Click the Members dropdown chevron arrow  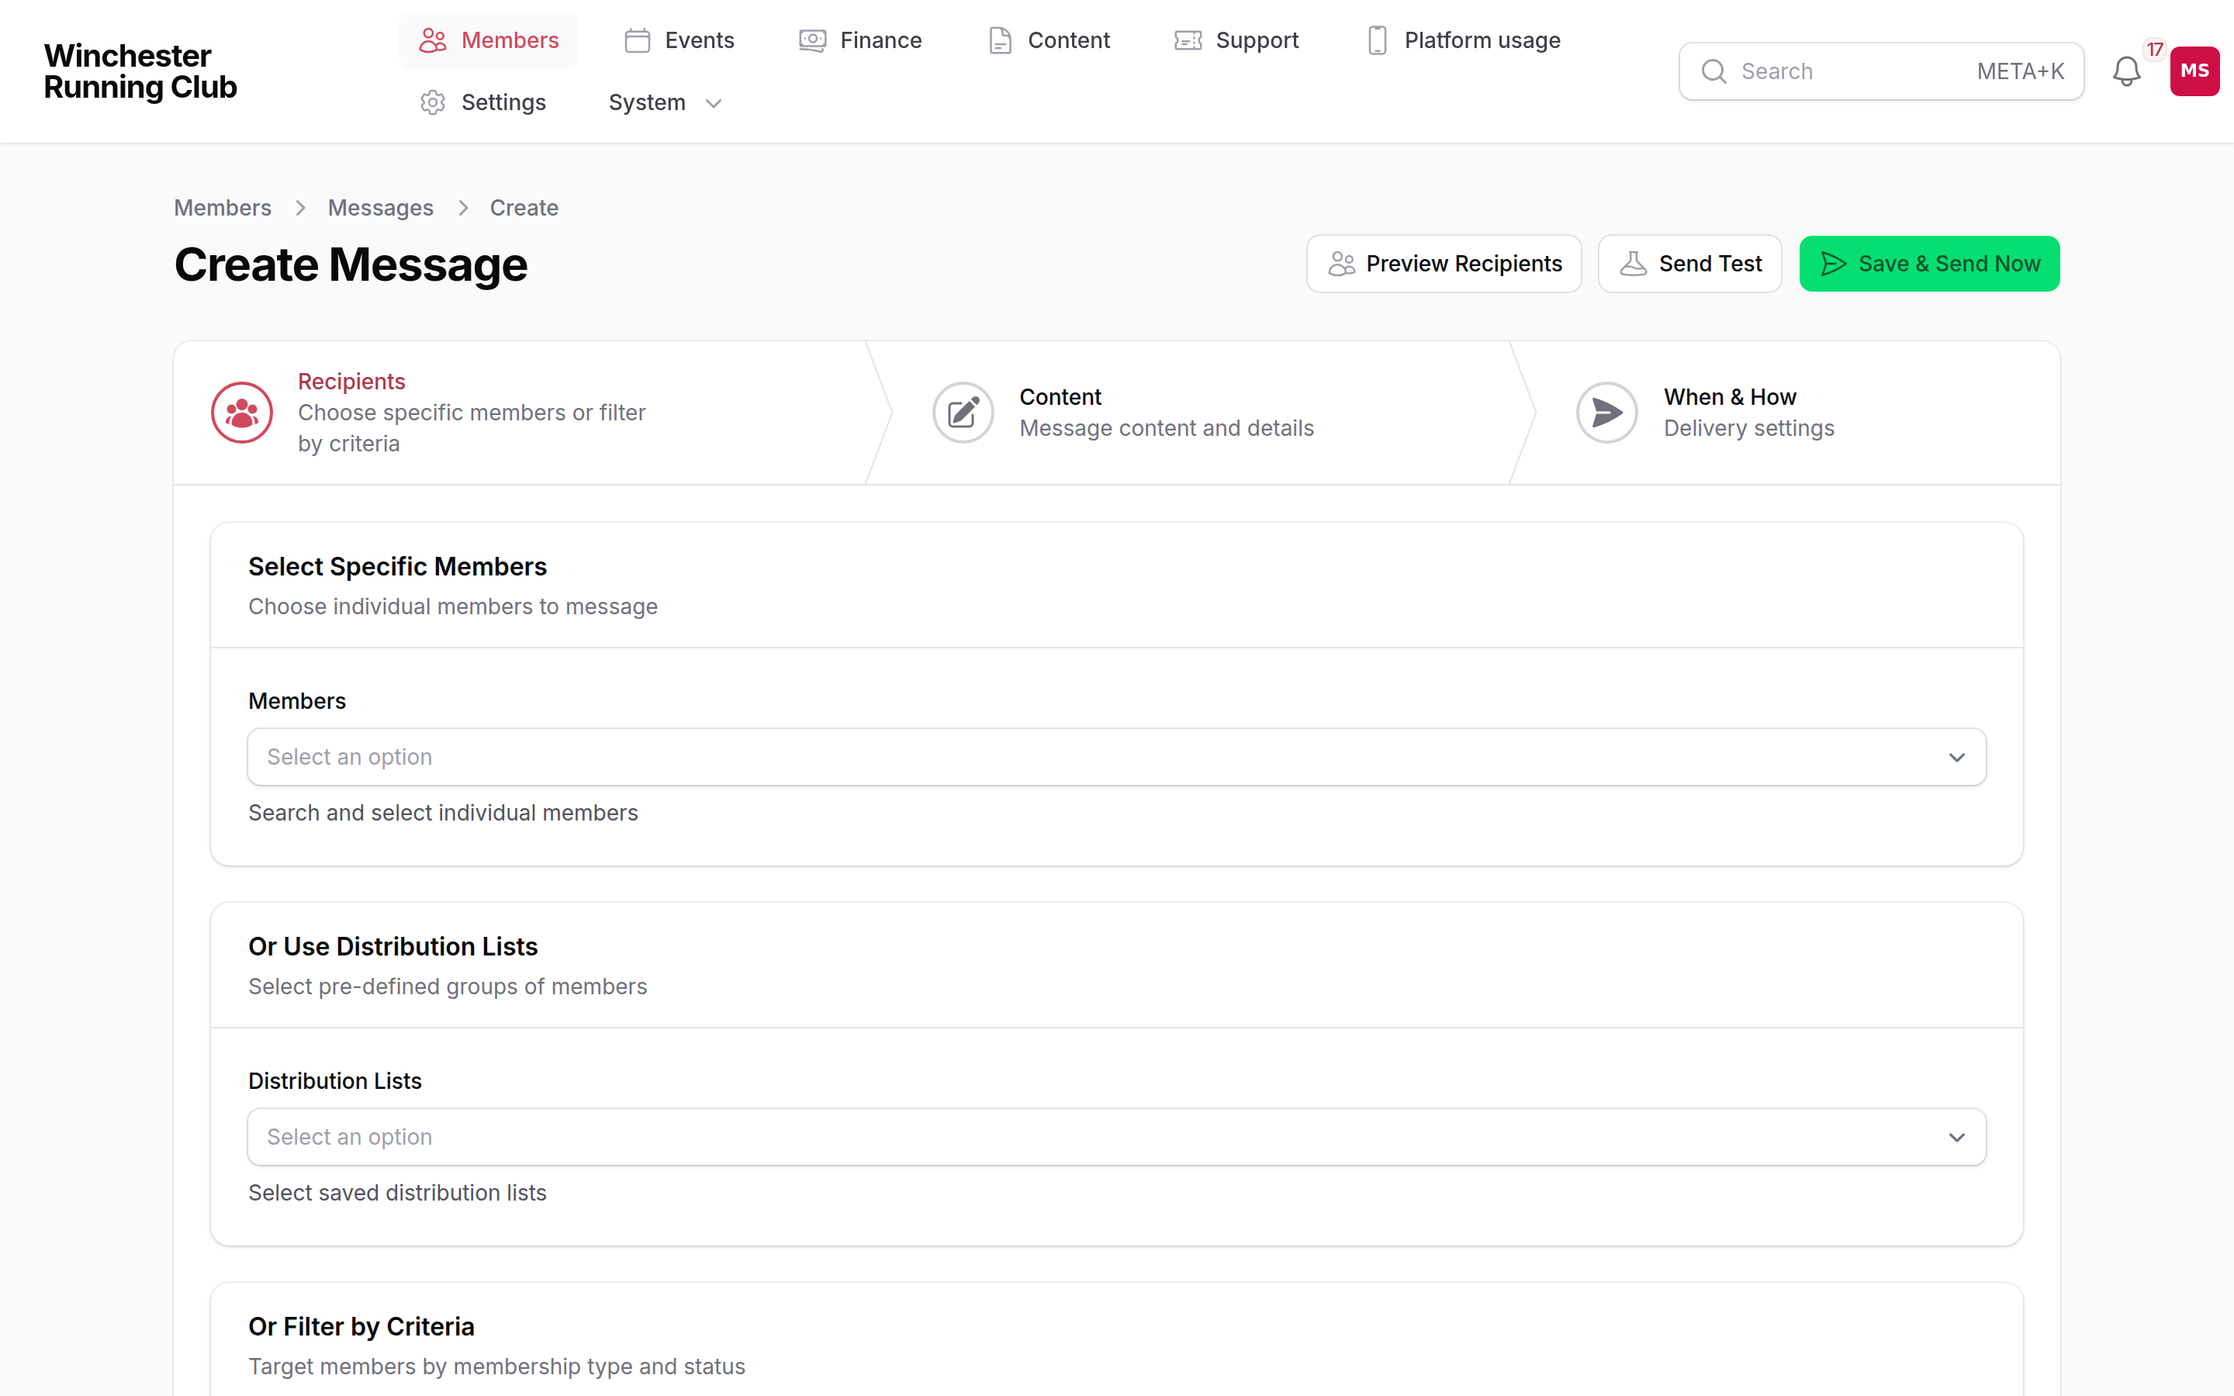click(1956, 758)
